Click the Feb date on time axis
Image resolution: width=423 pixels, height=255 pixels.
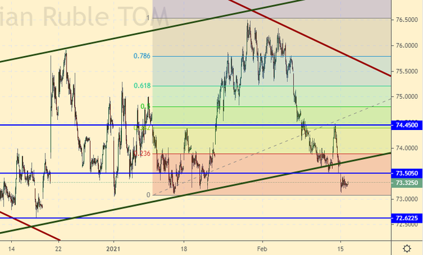tap(262, 248)
